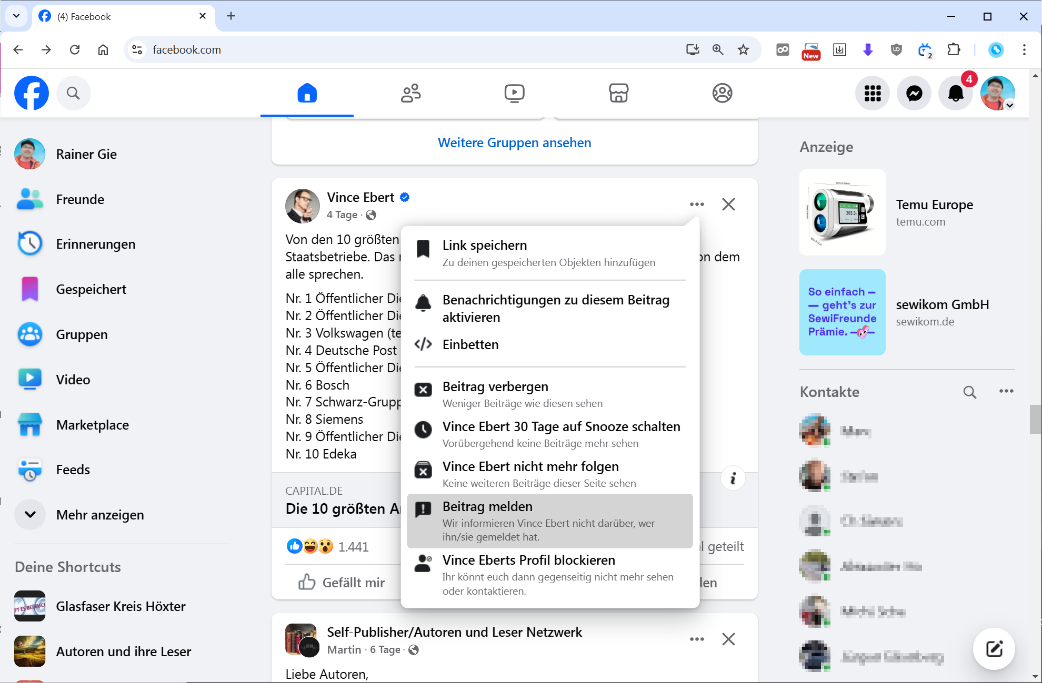Open Kontakte options three-dot menu
1042x683 pixels.
point(1006,391)
